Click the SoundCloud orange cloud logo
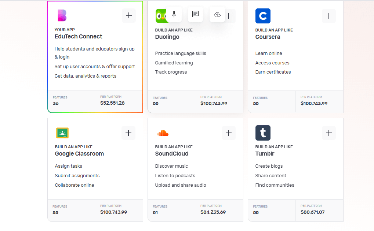The image size is (374, 231). point(163,133)
